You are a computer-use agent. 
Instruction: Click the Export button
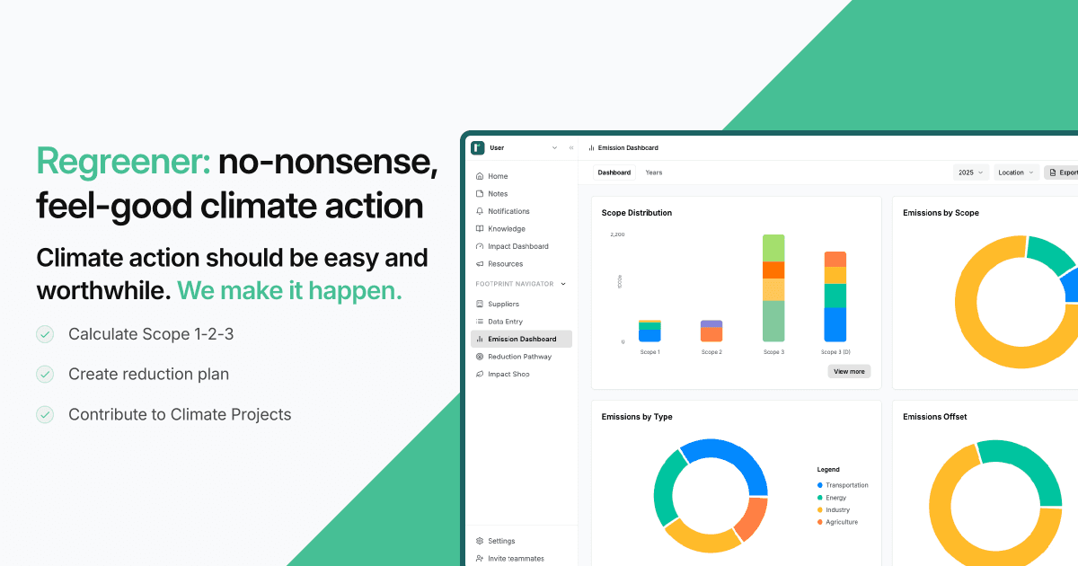click(x=1062, y=172)
